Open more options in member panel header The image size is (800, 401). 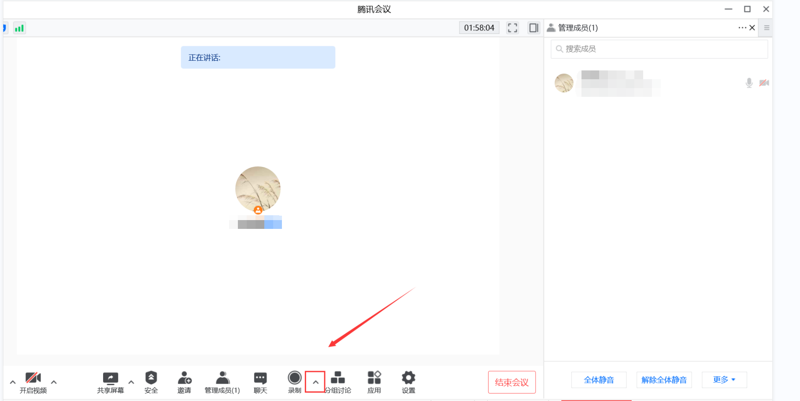(x=742, y=28)
